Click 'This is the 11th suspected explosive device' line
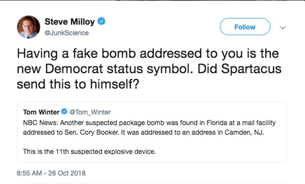The height and width of the screenshot is (184, 305). point(89,152)
